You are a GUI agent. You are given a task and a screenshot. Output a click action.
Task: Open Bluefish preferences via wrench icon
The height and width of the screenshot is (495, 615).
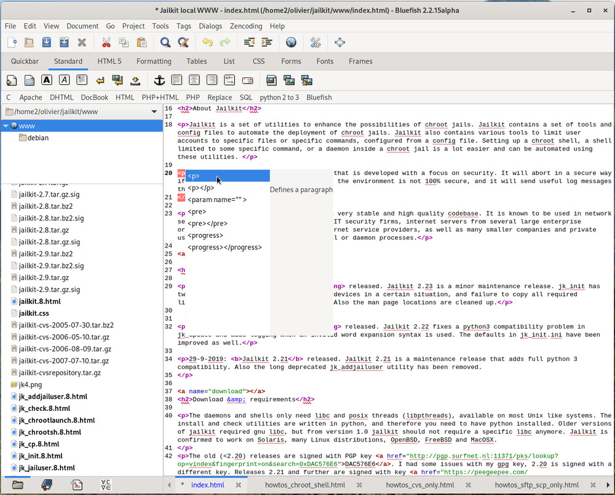tap(315, 42)
